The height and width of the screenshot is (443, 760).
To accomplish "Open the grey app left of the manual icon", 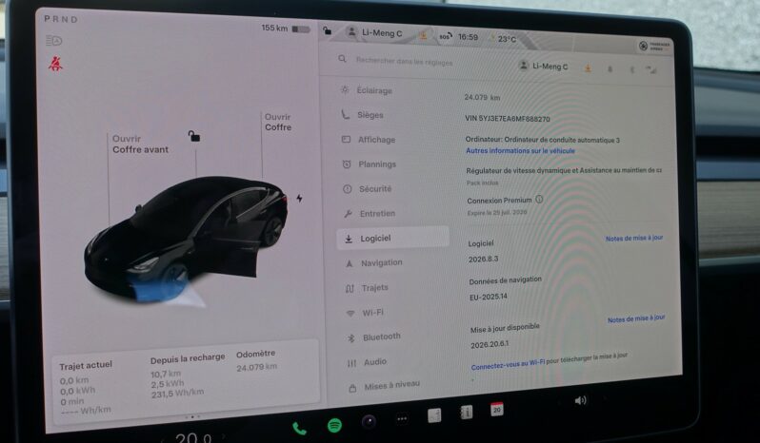I will click(434, 415).
